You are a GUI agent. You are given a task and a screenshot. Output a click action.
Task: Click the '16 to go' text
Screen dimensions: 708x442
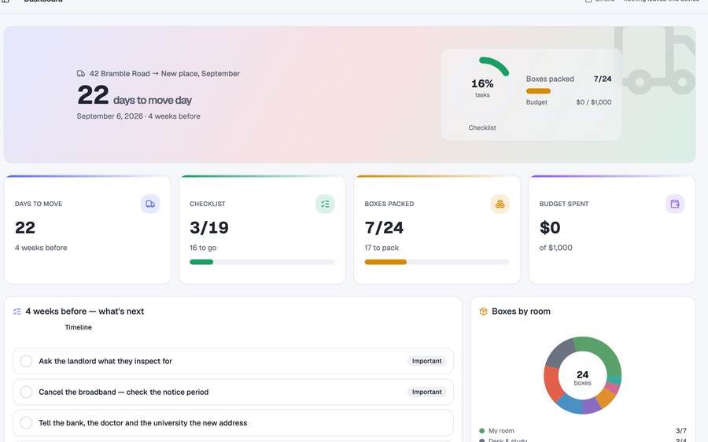pos(203,248)
